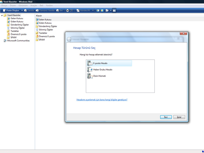Click the Klasör column header
The height and width of the screenshot is (153, 204).
tap(39, 16)
